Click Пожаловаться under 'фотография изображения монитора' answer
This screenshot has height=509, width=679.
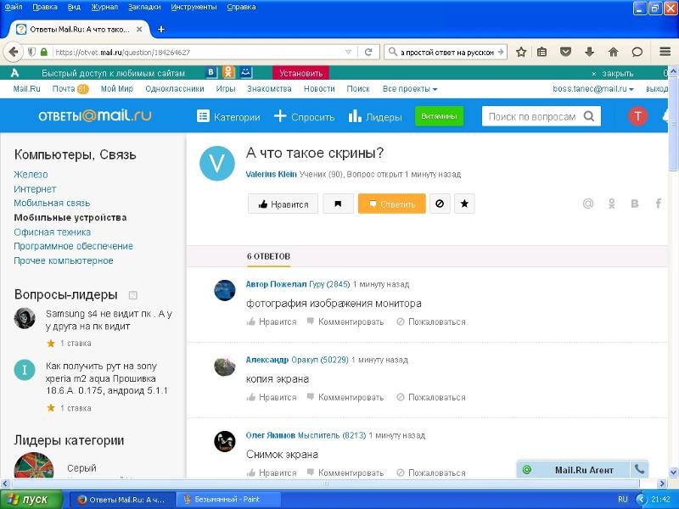tap(431, 322)
